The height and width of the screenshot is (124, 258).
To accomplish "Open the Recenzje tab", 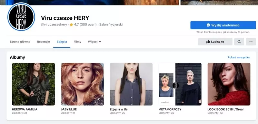I will (x=44, y=42).
